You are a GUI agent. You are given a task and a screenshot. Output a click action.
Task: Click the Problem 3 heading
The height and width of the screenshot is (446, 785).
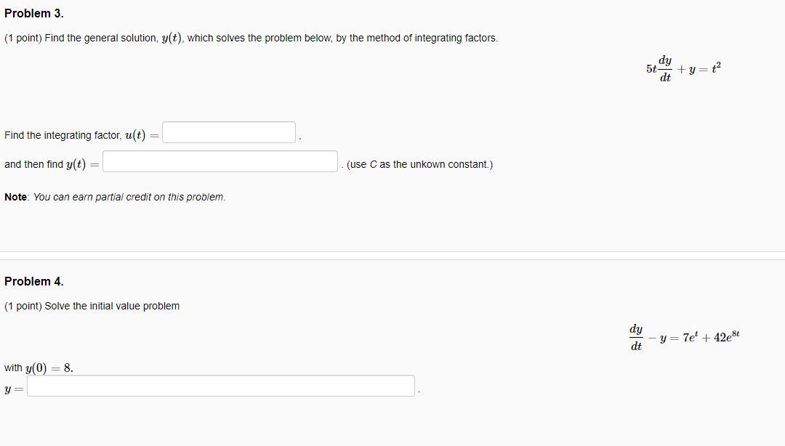tap(34, 14)
